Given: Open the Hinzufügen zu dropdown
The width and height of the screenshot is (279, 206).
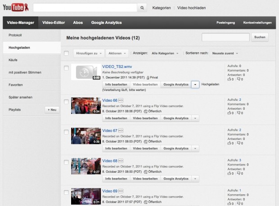Looking at the screenshot, I should pyautogui.click(x=89, y=54).
